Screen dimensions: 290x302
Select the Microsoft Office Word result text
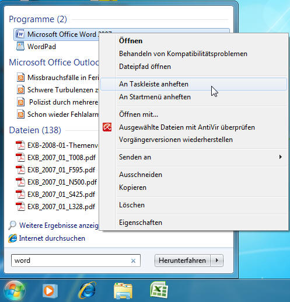(63, 34)
